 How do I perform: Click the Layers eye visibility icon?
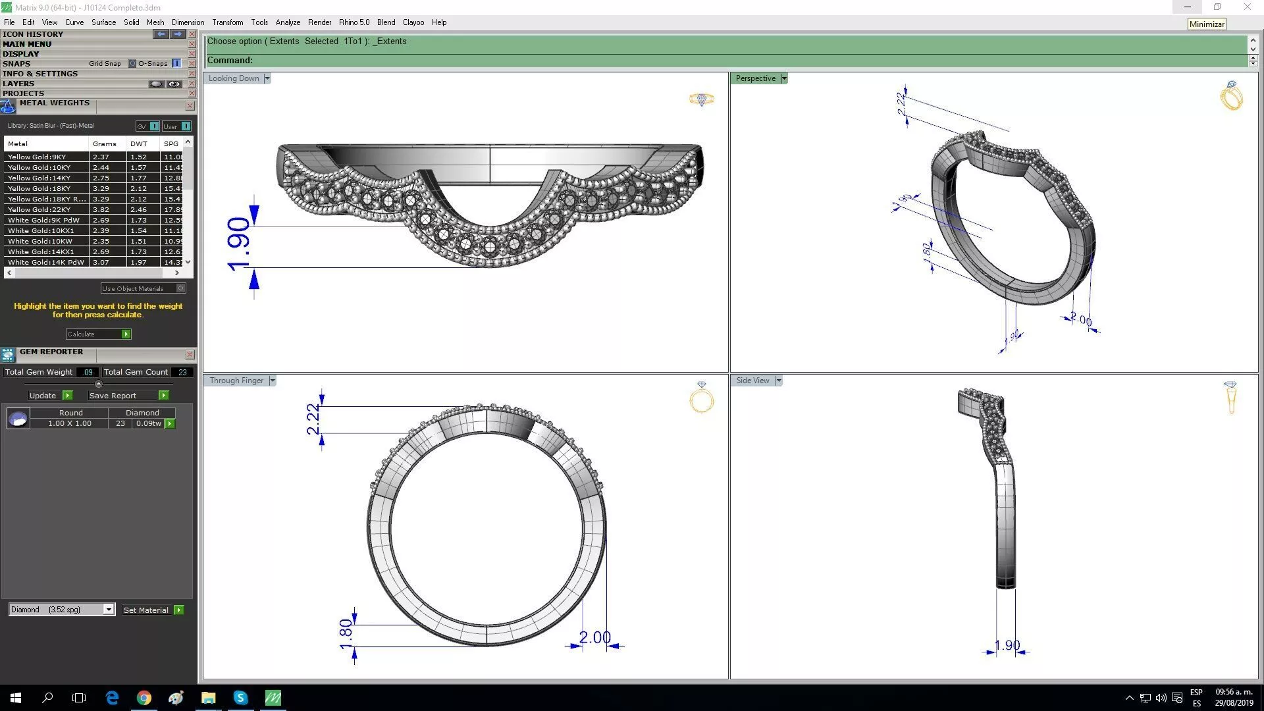174,84
